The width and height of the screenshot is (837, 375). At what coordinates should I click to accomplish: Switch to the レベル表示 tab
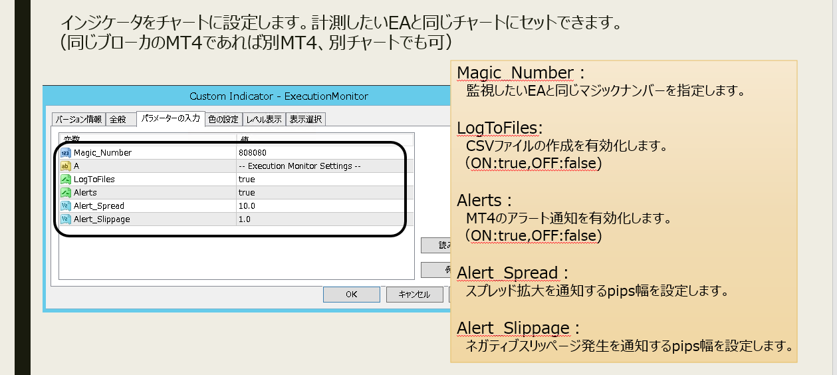(x=264, y=120)
